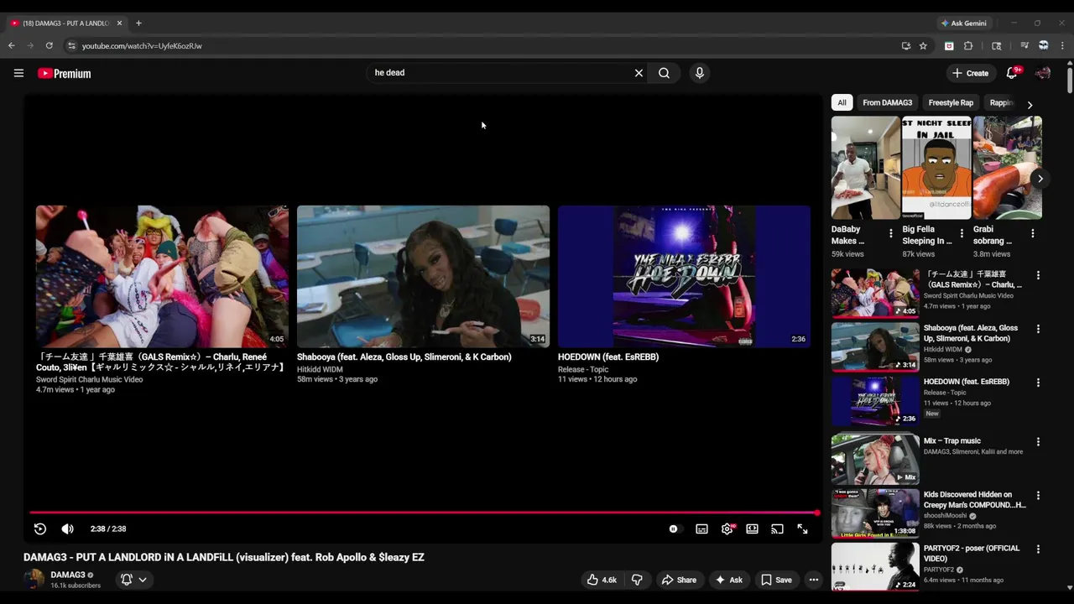
Task: Open the YouTube hamburger guide menu
Action: (x=18, y=73)
